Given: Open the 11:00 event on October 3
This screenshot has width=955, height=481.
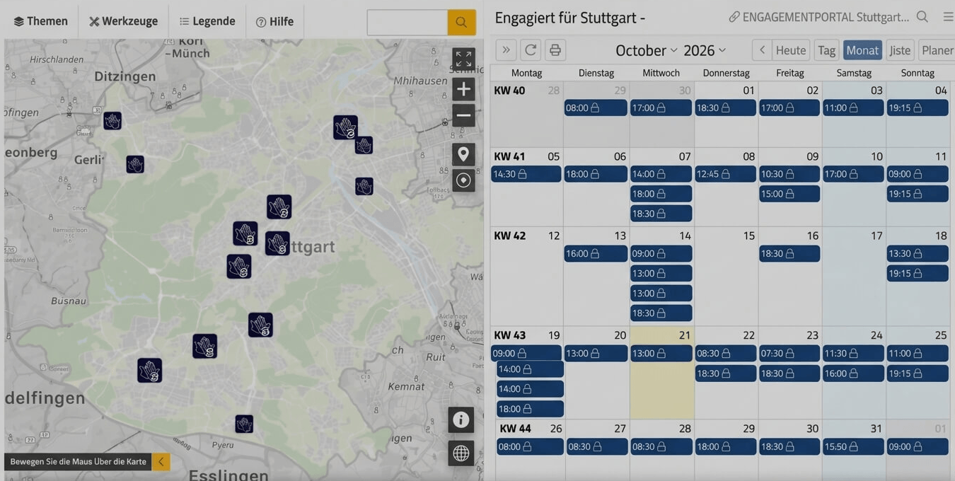Looking at the screenshot, I should pyautogui.click(x=853, y=108).
